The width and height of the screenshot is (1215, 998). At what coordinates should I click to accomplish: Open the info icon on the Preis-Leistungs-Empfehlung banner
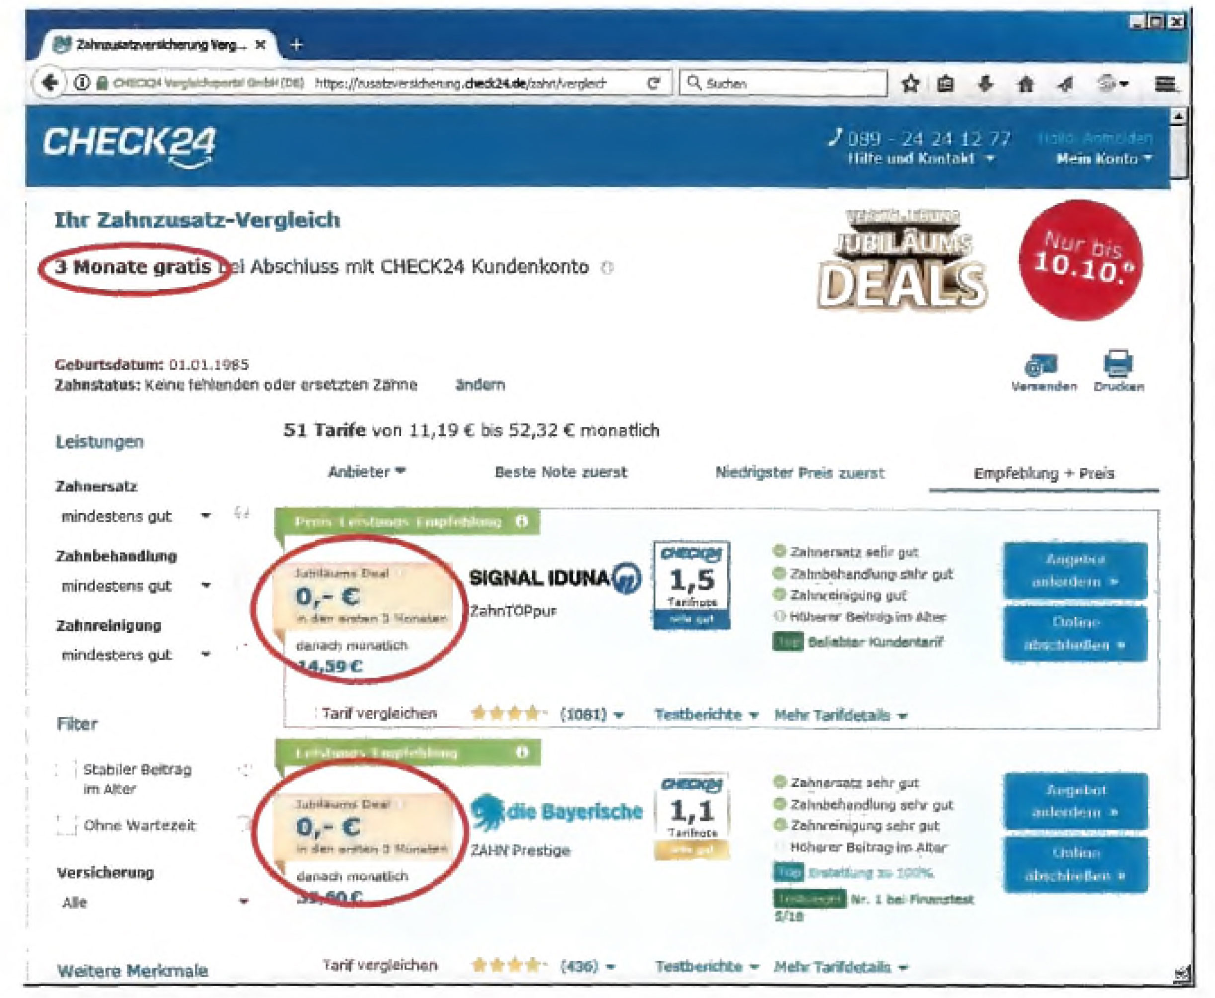click(x=522, y=521)
